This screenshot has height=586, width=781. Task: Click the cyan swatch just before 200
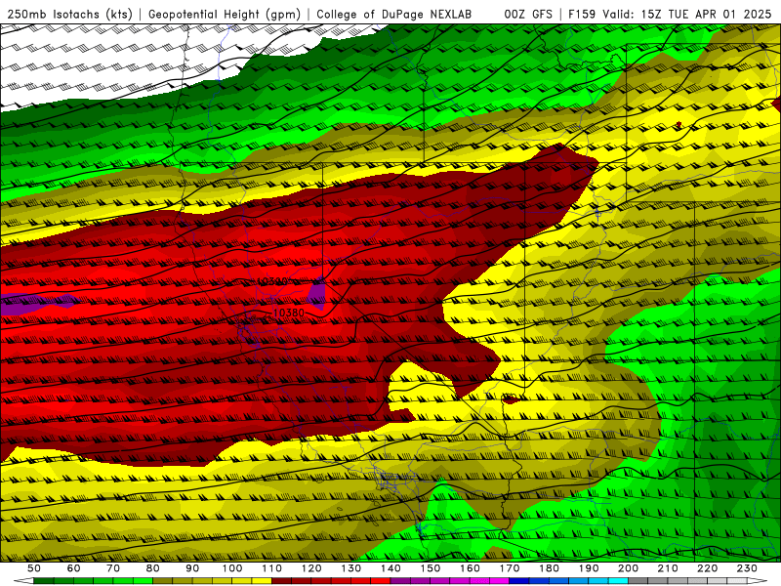coord(619,581)
